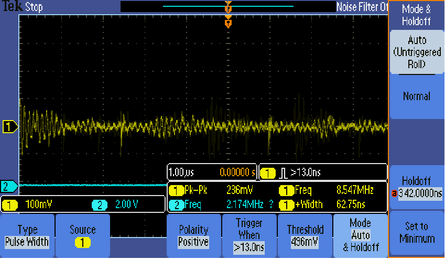Click the Mode & Holdoff menu title
Viewport: 445px width, 259px height.
(x=416, y=15)
